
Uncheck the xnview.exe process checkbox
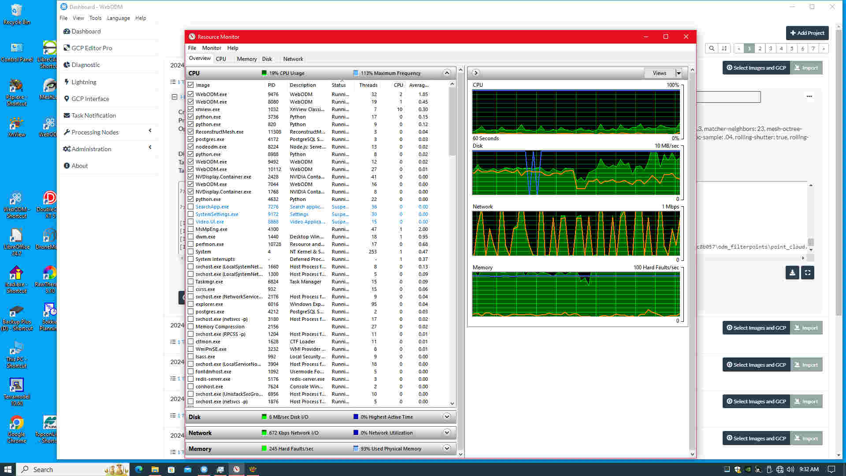(x=191, y=109)
